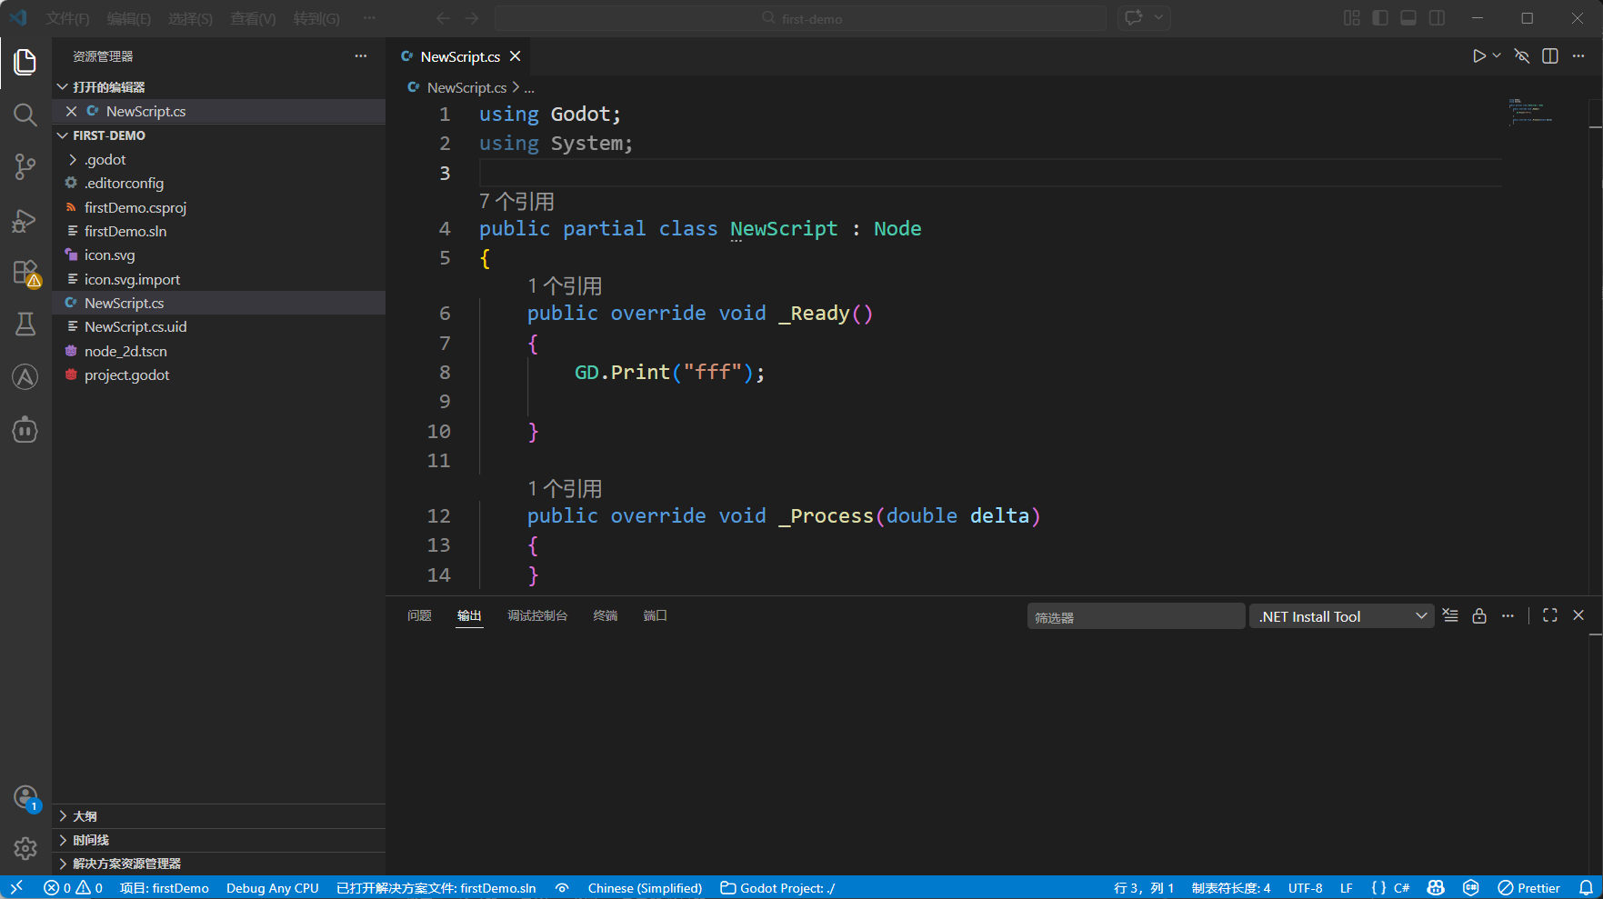1603x899 pixels.
Task: Open the .editorconfig file
Action: tap(124, 183)
